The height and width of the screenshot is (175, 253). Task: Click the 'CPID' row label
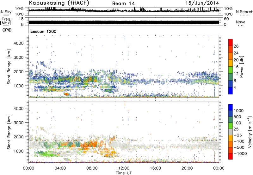(7, 30)
